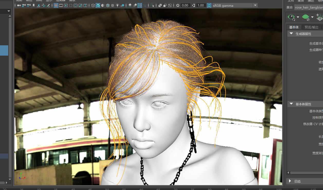Viewport: 323px width, 190px height.
Task: Toggle textured display in viewport
Action: click(x=113, y=5)
